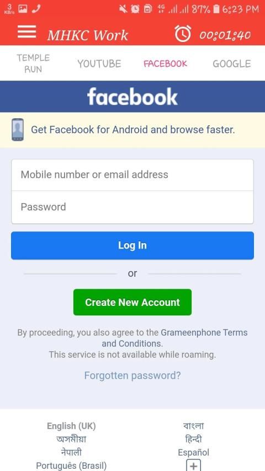Open Grameenphone Terms and Conditions link
265x471 pixels.
coord(174,338)
